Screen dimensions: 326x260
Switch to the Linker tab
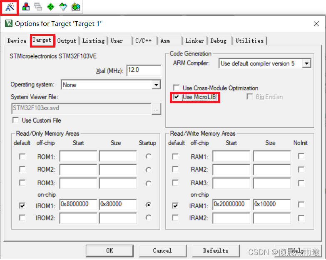point(194,41)
